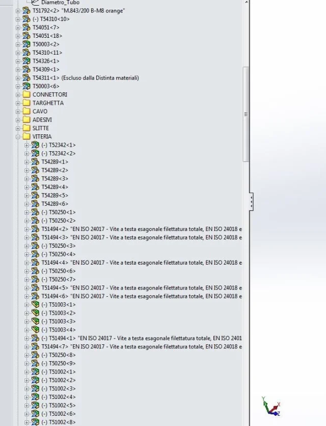Click the T54310<10> component icon
This screenshot has height=426, width=326.
point(26,19)
